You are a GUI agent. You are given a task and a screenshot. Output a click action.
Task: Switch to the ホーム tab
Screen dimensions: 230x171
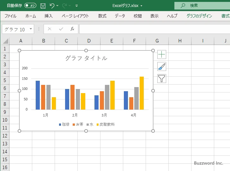click(31, 16)
